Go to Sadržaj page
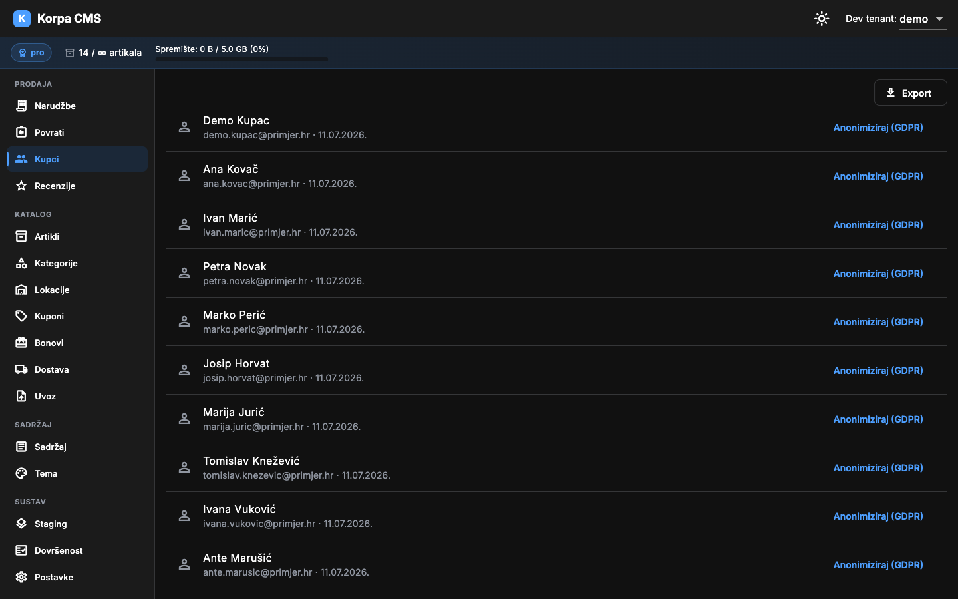958x599 pixels. 77,447
